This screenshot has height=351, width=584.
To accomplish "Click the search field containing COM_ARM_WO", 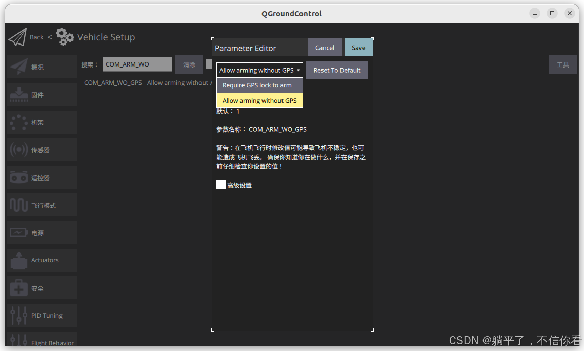I will 137,64.
